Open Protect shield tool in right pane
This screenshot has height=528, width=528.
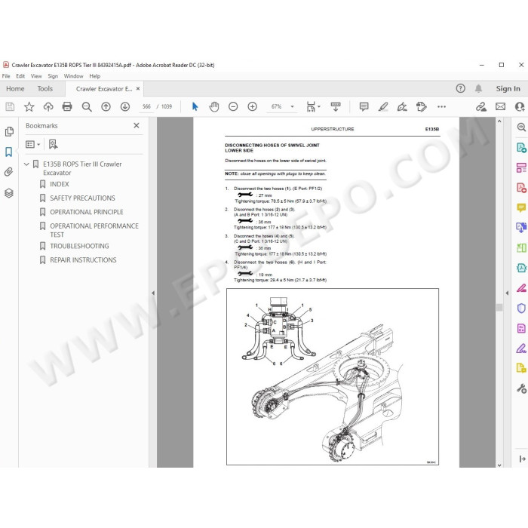click(521, 308)
